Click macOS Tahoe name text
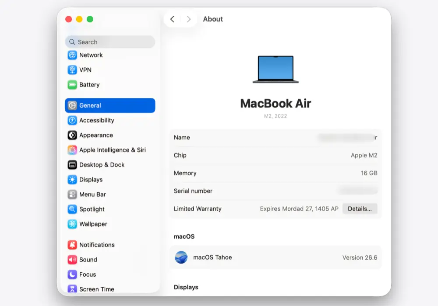The height and width of the screenshot is (306, 438). coord(212,257)
